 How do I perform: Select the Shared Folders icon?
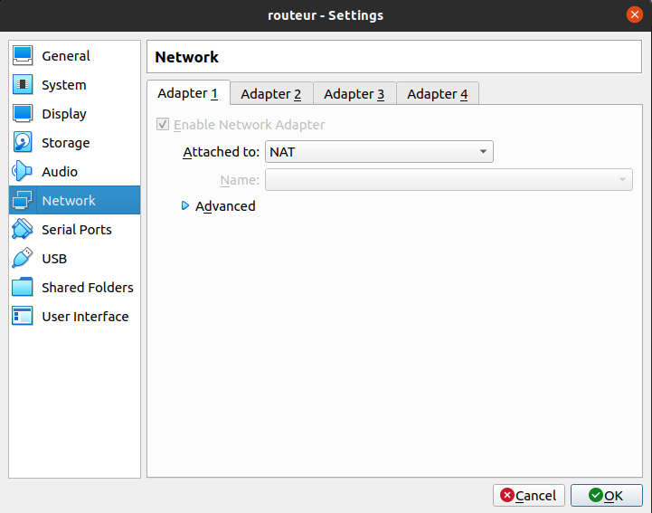click(x=24, y=288)
